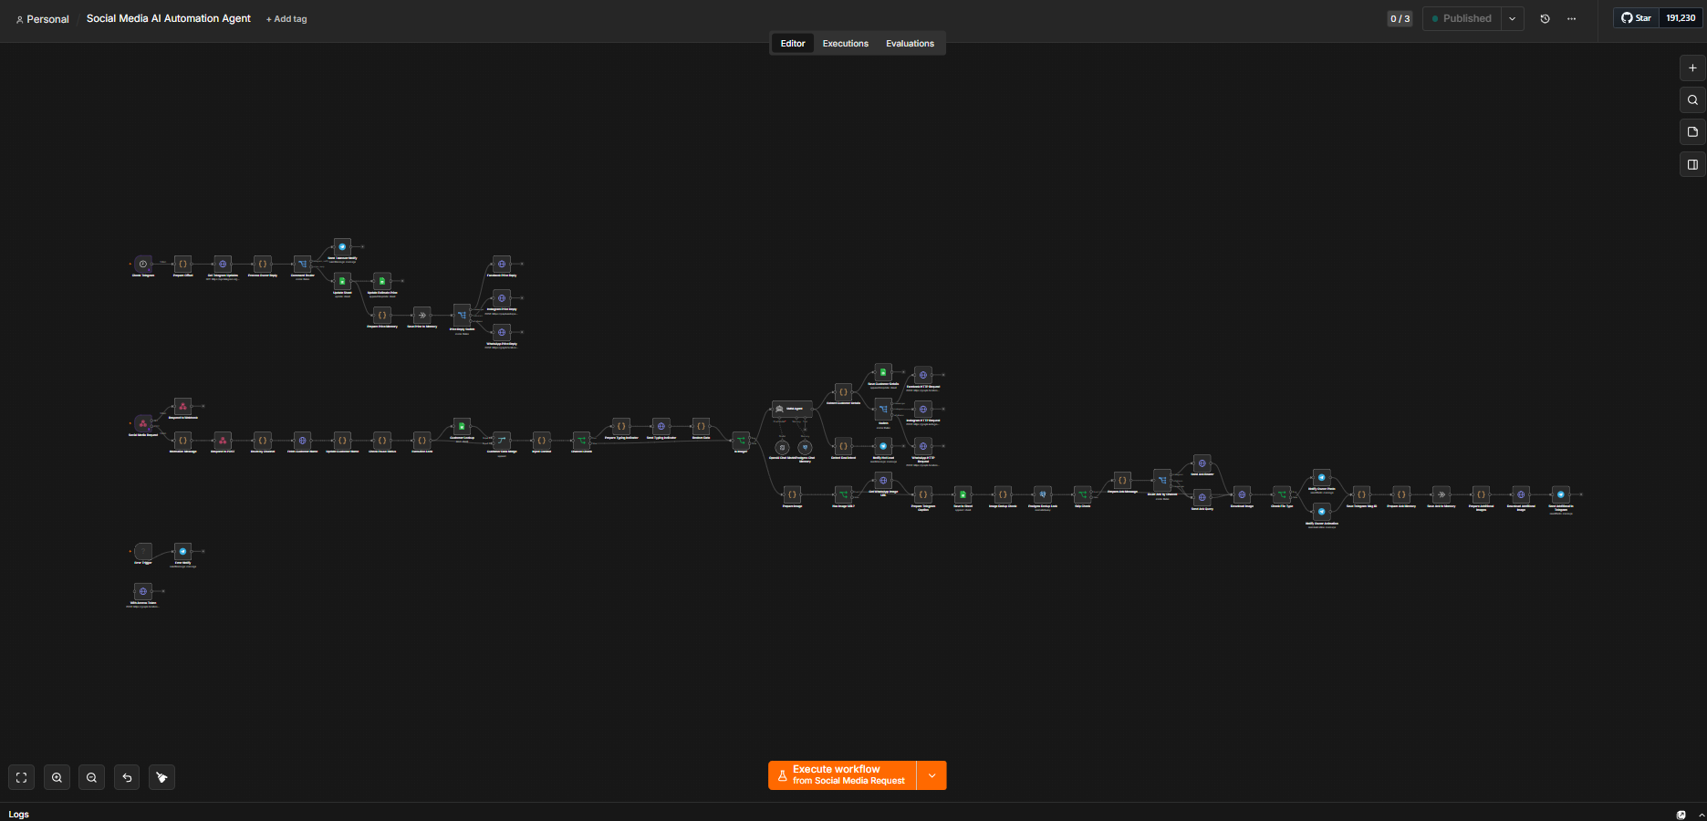
Task: Expand the Execute workflow trigger chevron
Action: click(x=932, y=775)
